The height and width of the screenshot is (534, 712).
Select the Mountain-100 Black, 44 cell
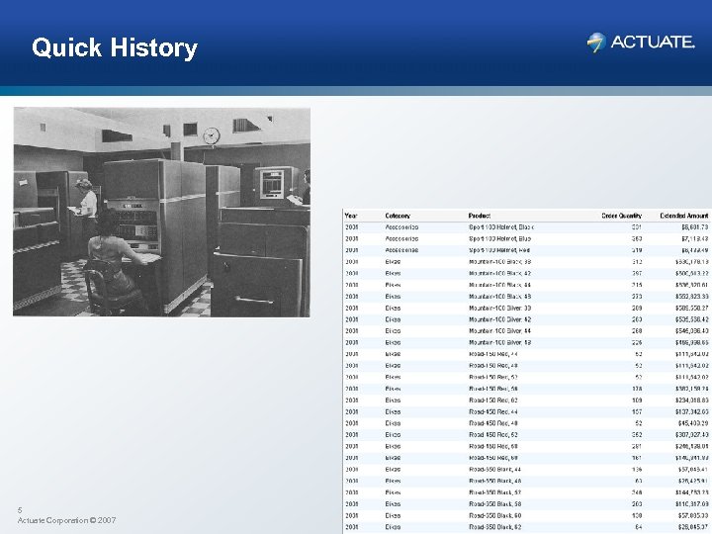click(499, 285)
